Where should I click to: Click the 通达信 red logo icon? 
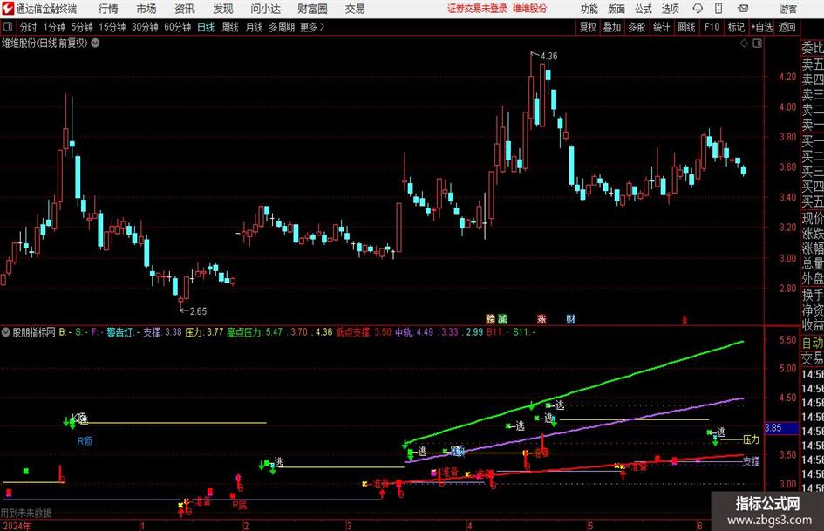click(x=8, y=9)
